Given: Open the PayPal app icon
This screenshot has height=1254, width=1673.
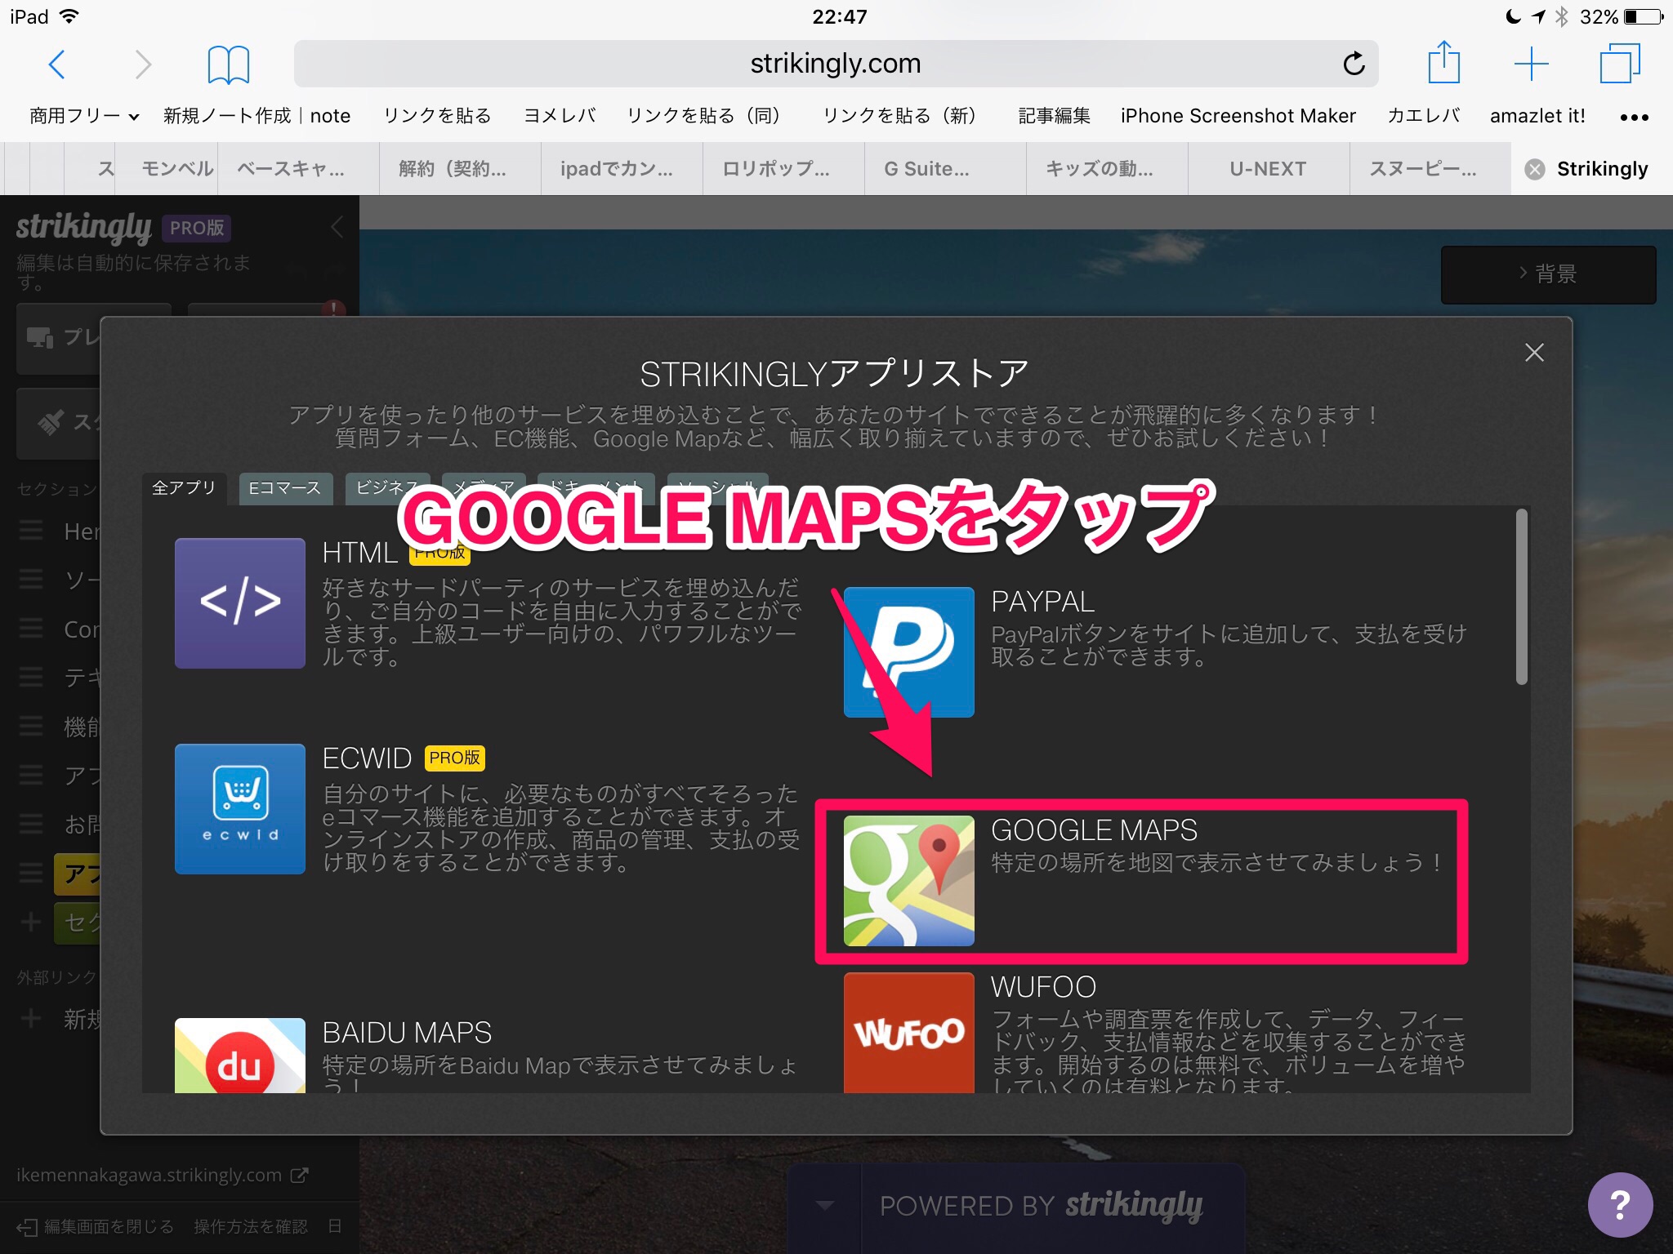Looking at the screenshot, I should 908,651.
